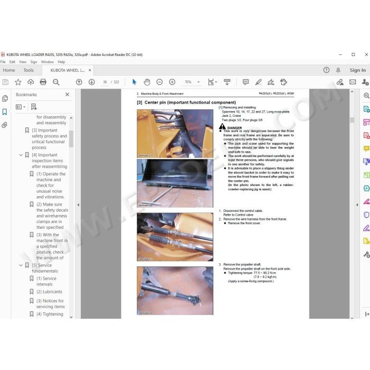This screenshot has width=370, height=370.
Task: Click the page number input field
Action: pyautogui.click(x=105, y=82)
